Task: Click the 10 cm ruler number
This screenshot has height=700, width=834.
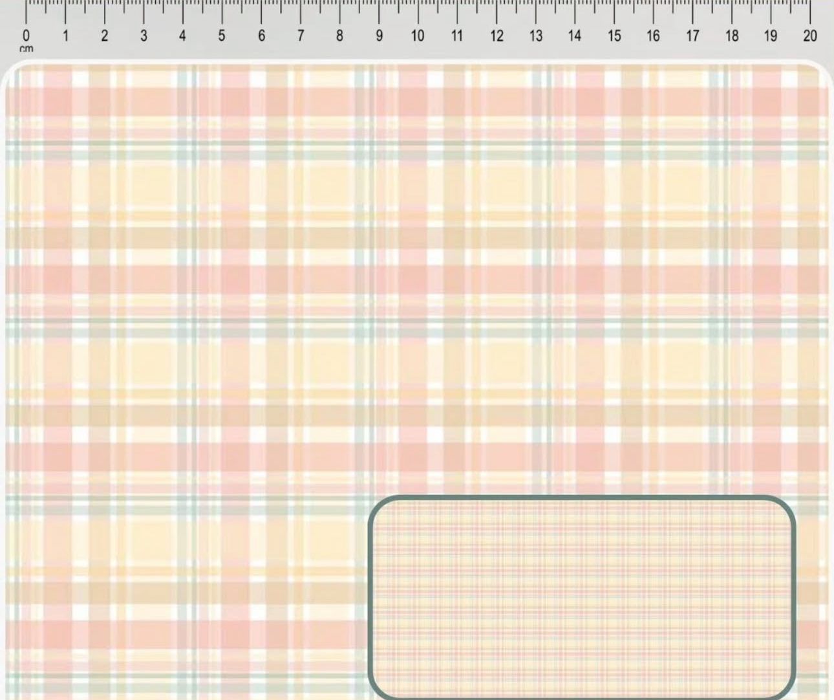Action: (x=418, y=36)
